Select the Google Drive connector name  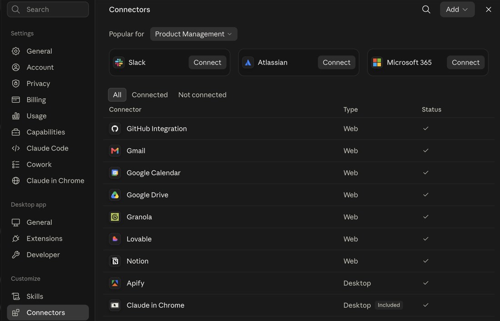pyautogui.click(x=147, y=195)
